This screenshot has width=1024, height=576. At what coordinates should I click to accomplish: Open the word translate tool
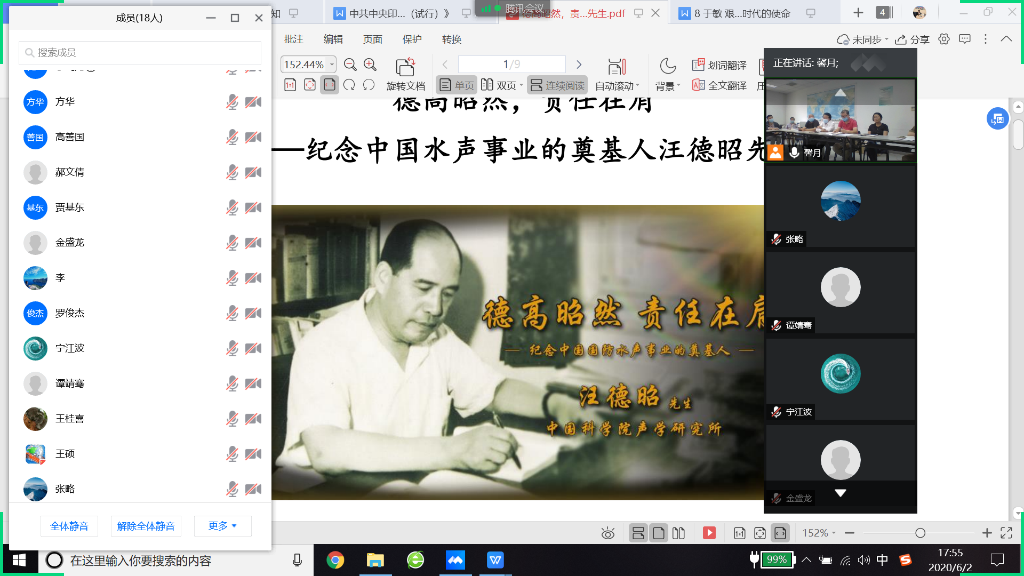pos(719,65)
